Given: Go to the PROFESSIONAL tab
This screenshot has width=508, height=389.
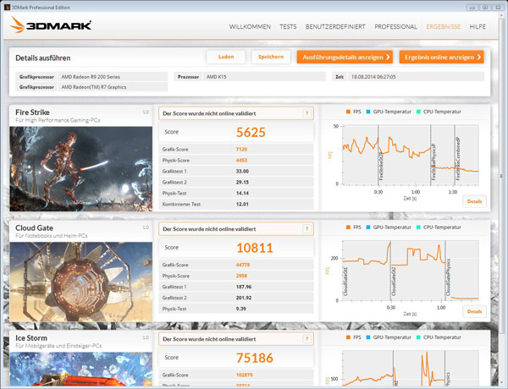Looking at the screenshot, I should (395, 27).
